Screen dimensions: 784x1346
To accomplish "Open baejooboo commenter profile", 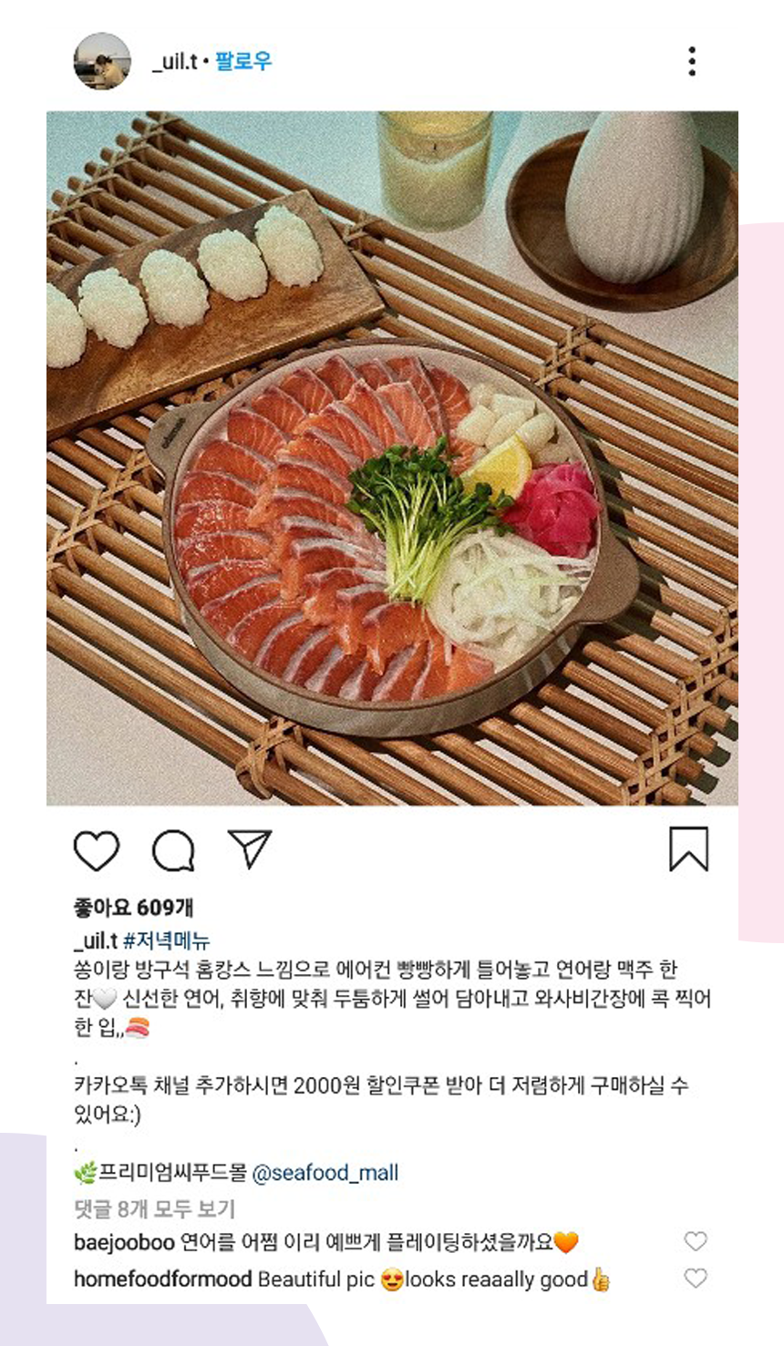I will 124,1242.
